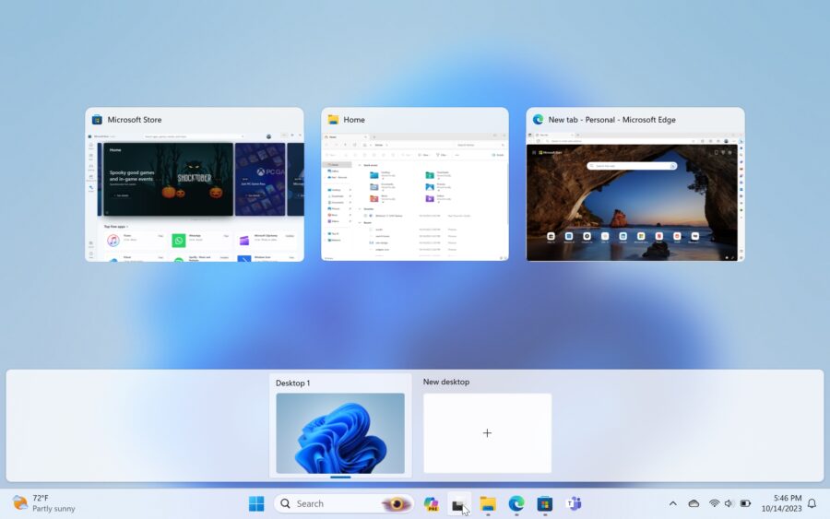Select the Desktop 1 thumbnail
Viewport: 830px width, 519px height.
tap(340, 433)
